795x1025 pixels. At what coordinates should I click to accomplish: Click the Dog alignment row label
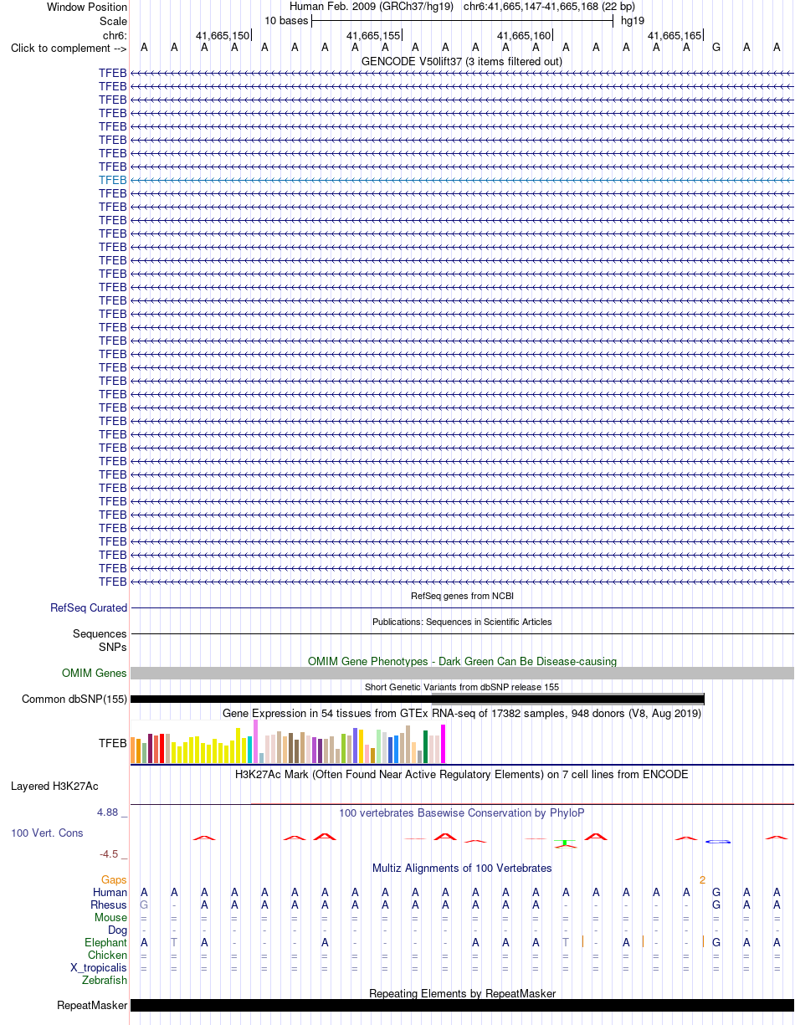click(118, 930)
